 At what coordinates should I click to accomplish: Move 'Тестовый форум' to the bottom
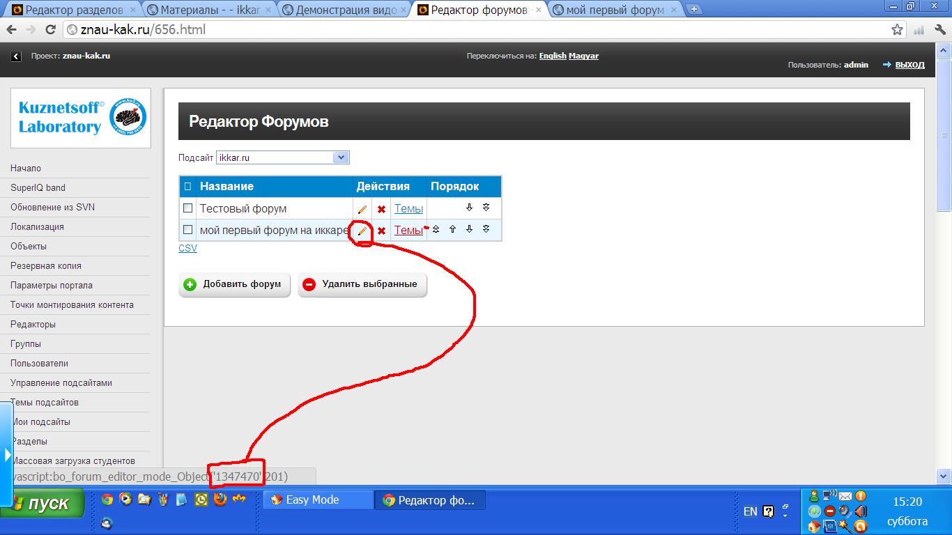point(486,208)
